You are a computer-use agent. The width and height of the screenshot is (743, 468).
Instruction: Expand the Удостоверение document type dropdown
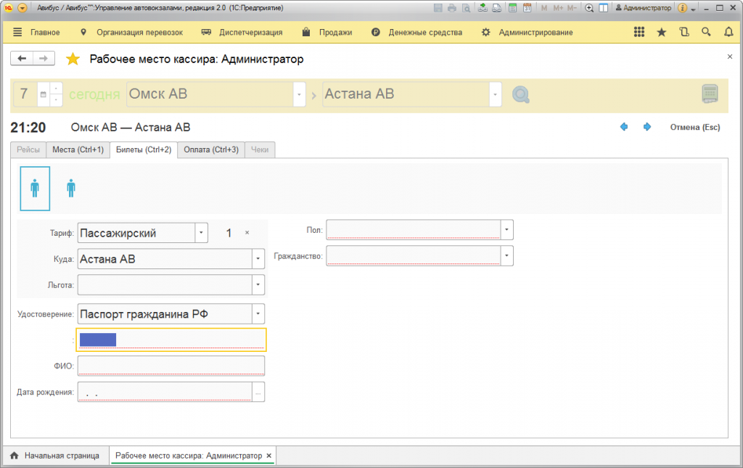click(258, 314)
